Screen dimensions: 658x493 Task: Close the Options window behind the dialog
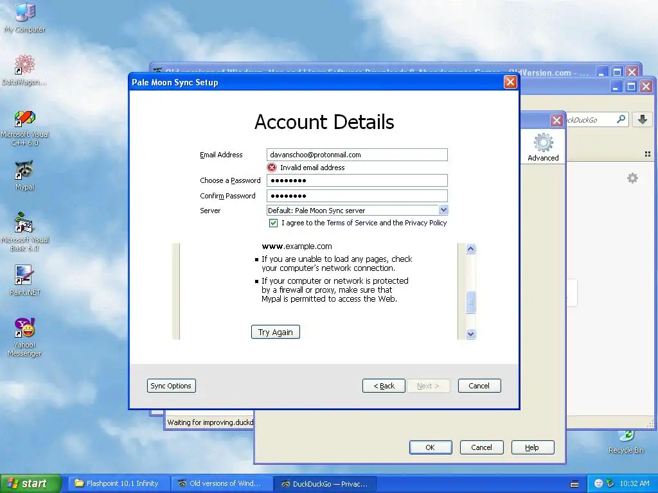tap(556, 121)
